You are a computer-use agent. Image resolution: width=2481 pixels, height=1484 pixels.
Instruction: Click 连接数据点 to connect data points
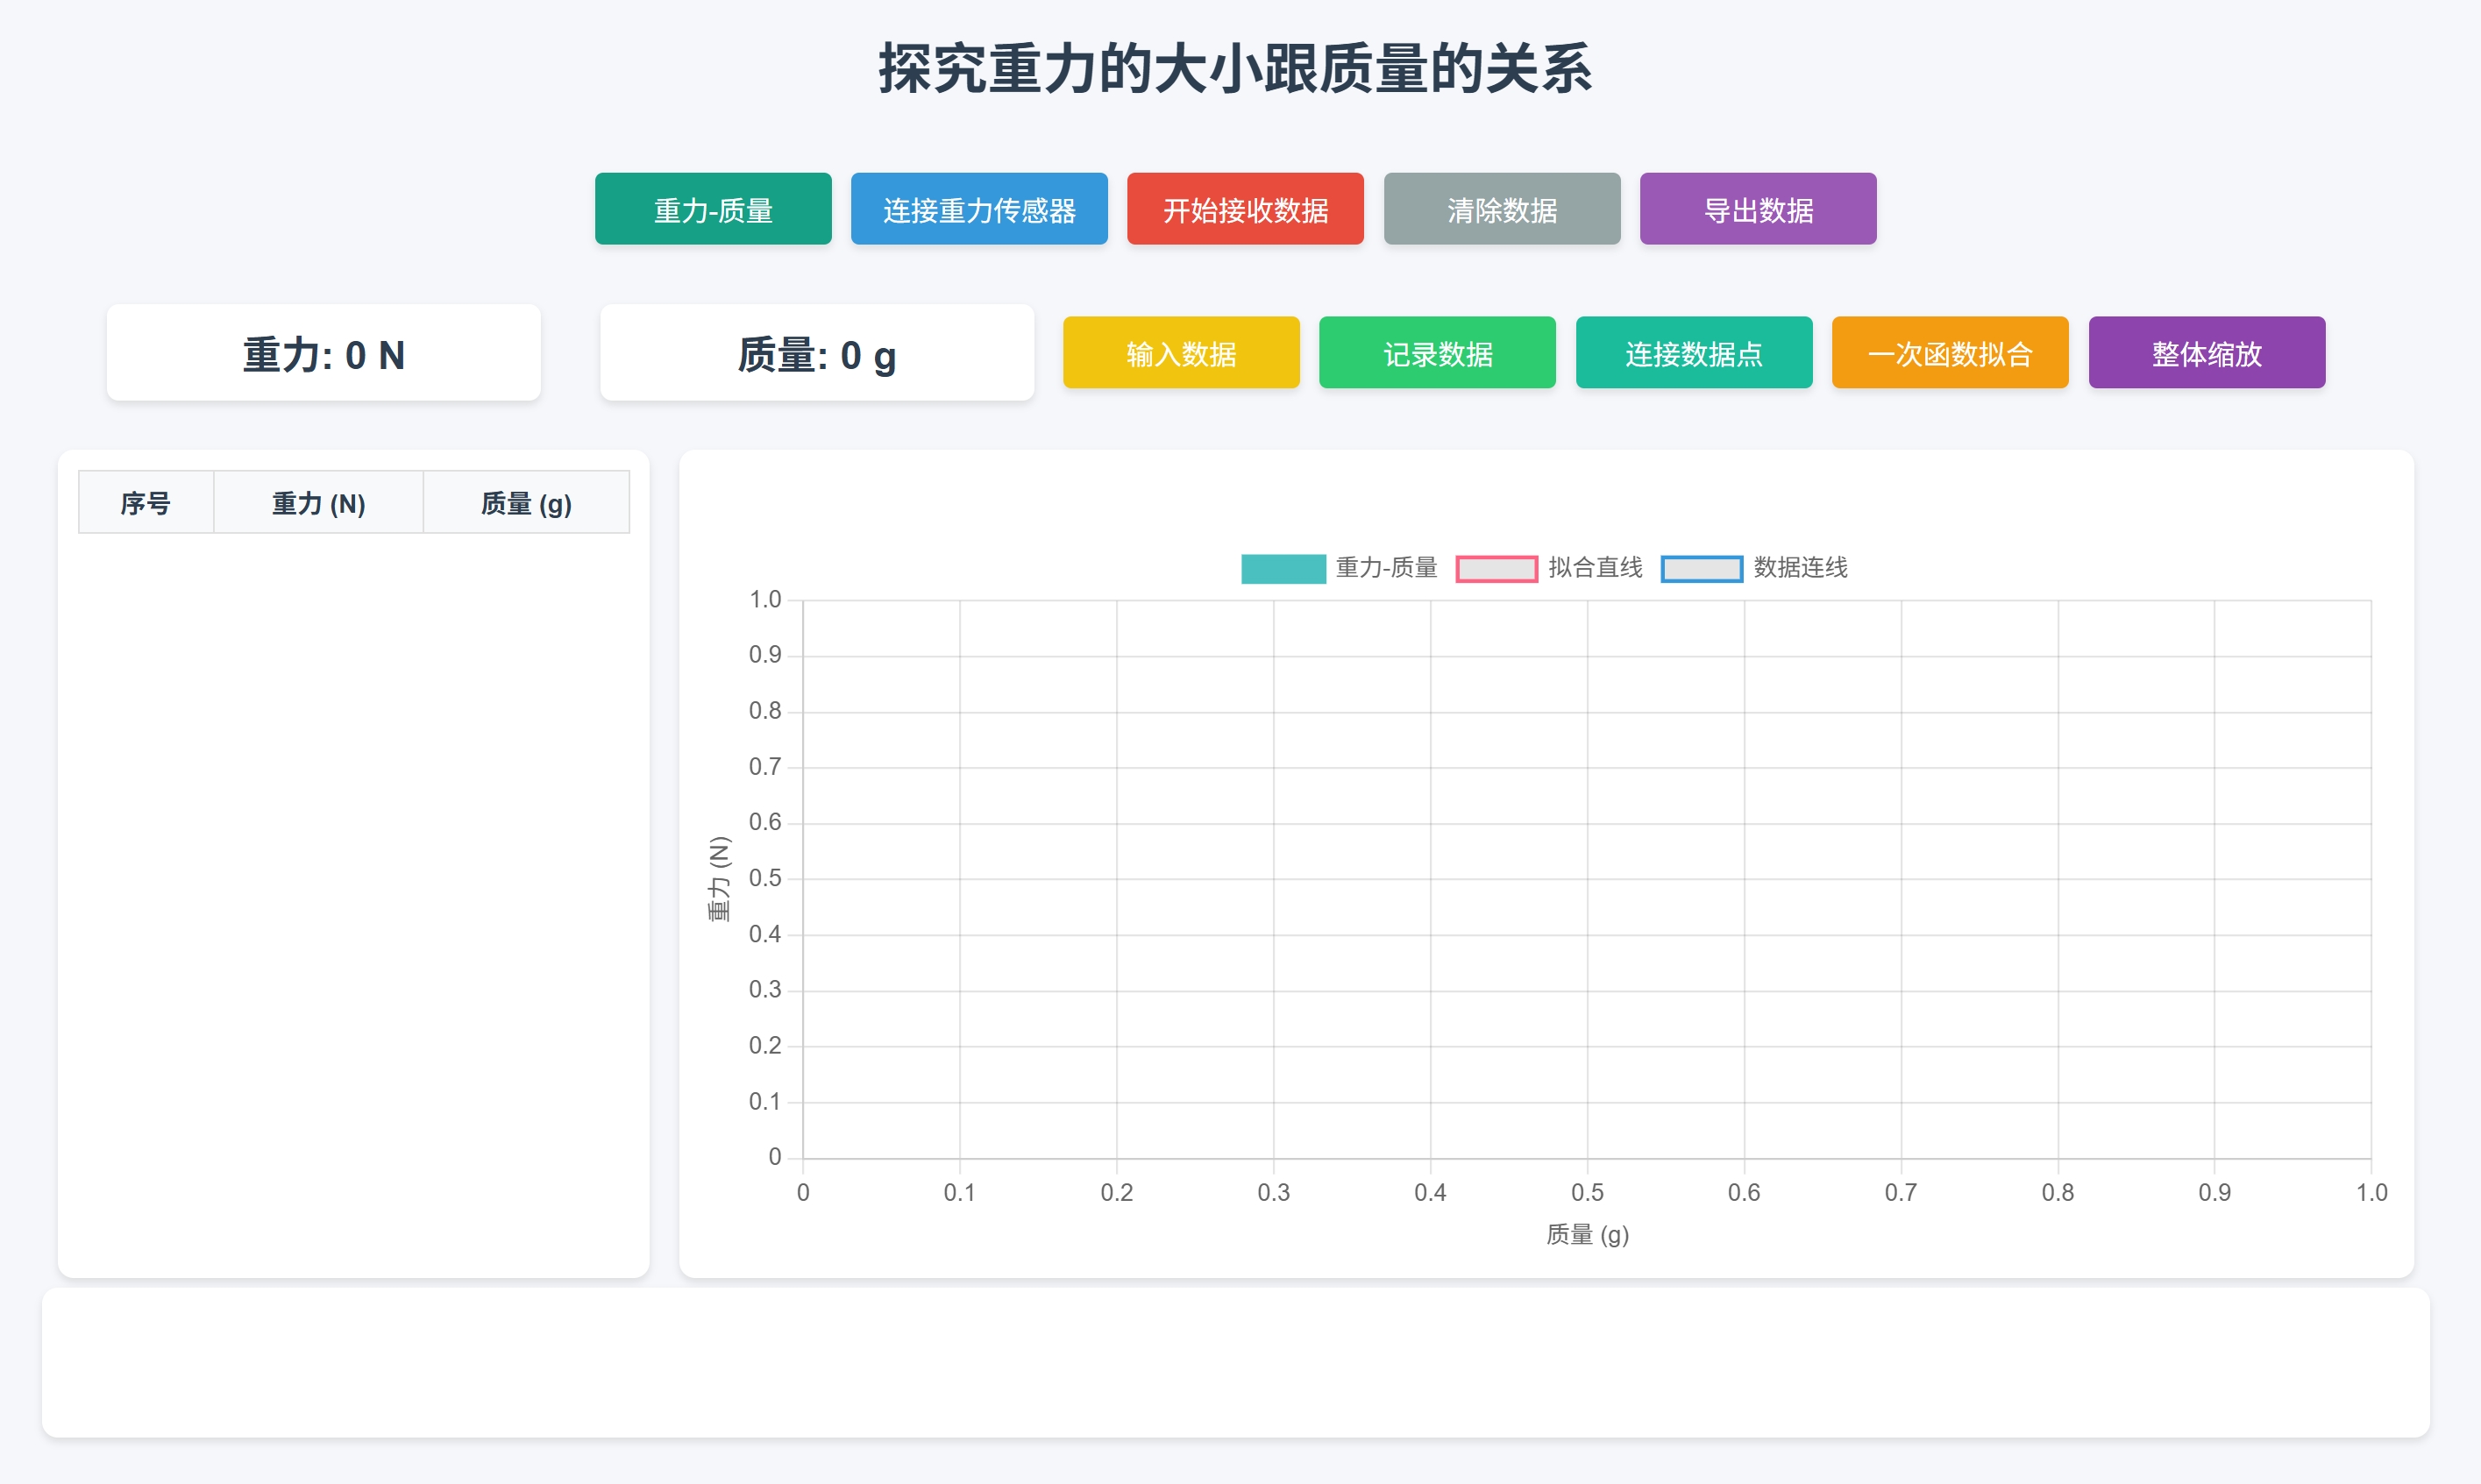point(1694,352)
